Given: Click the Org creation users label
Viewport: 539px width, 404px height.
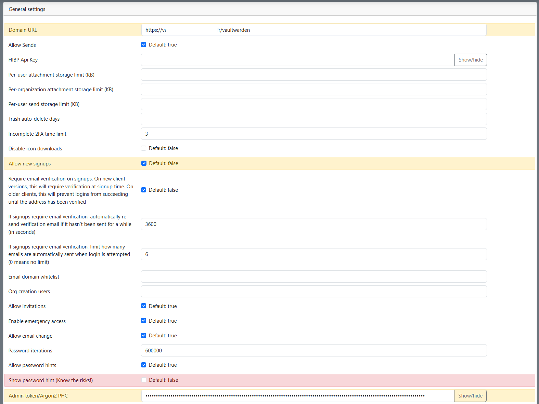Looking at the screenshot, I should [x=29, y=292].
